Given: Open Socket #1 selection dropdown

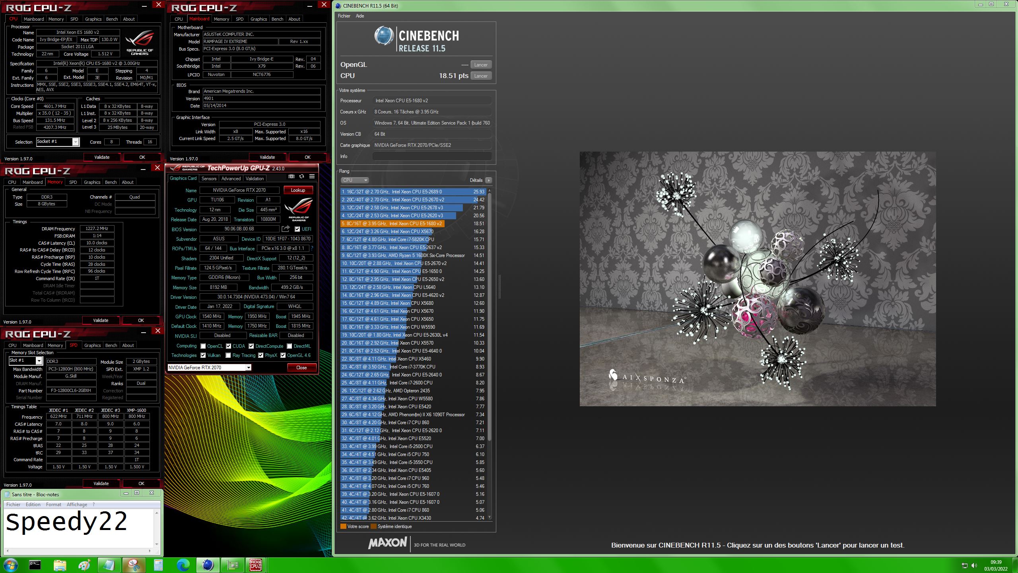Looking at the screenshot, I should click(x=58, y=142).
